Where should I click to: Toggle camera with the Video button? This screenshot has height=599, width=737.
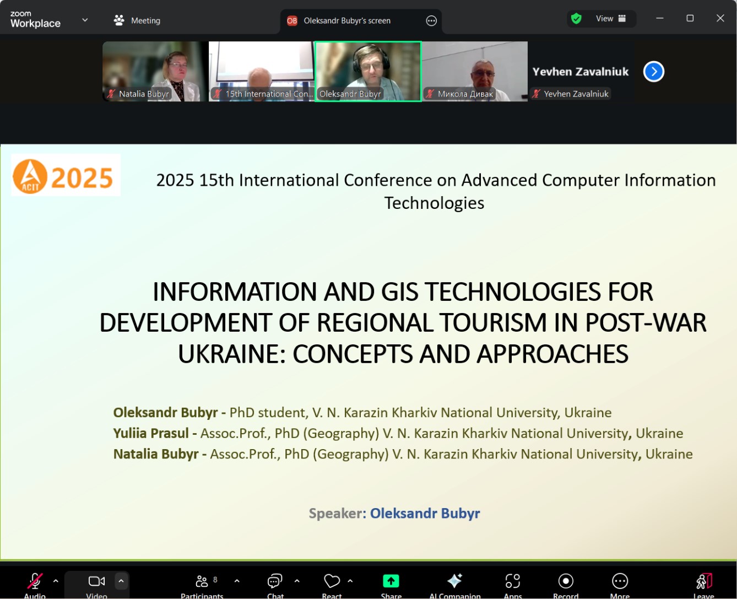pyautogui.click(x=96, y=584)
